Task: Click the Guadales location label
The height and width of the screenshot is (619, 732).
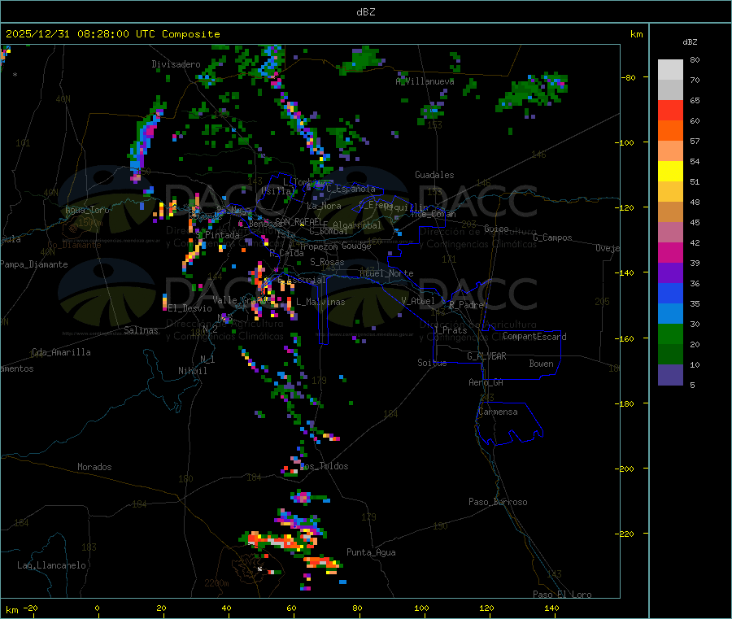Action: click(x=434, y=175)
